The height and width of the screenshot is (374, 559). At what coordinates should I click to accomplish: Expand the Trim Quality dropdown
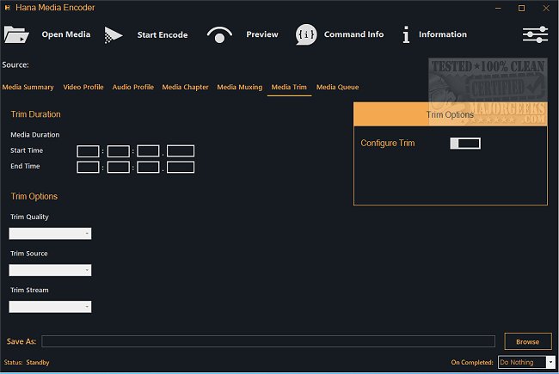coord(50,234)
